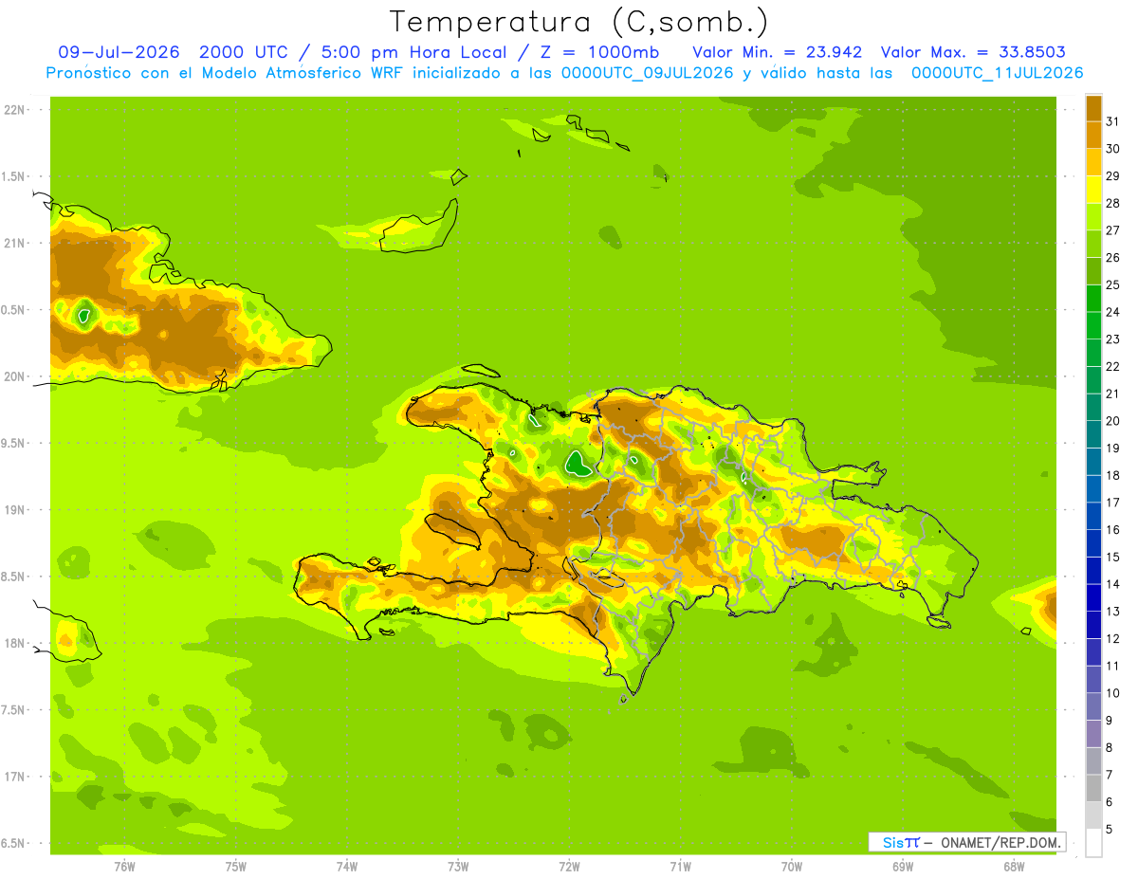The image size is (1138, 879).
Task: Click the legend value '31'
Action: point(1113,120)
